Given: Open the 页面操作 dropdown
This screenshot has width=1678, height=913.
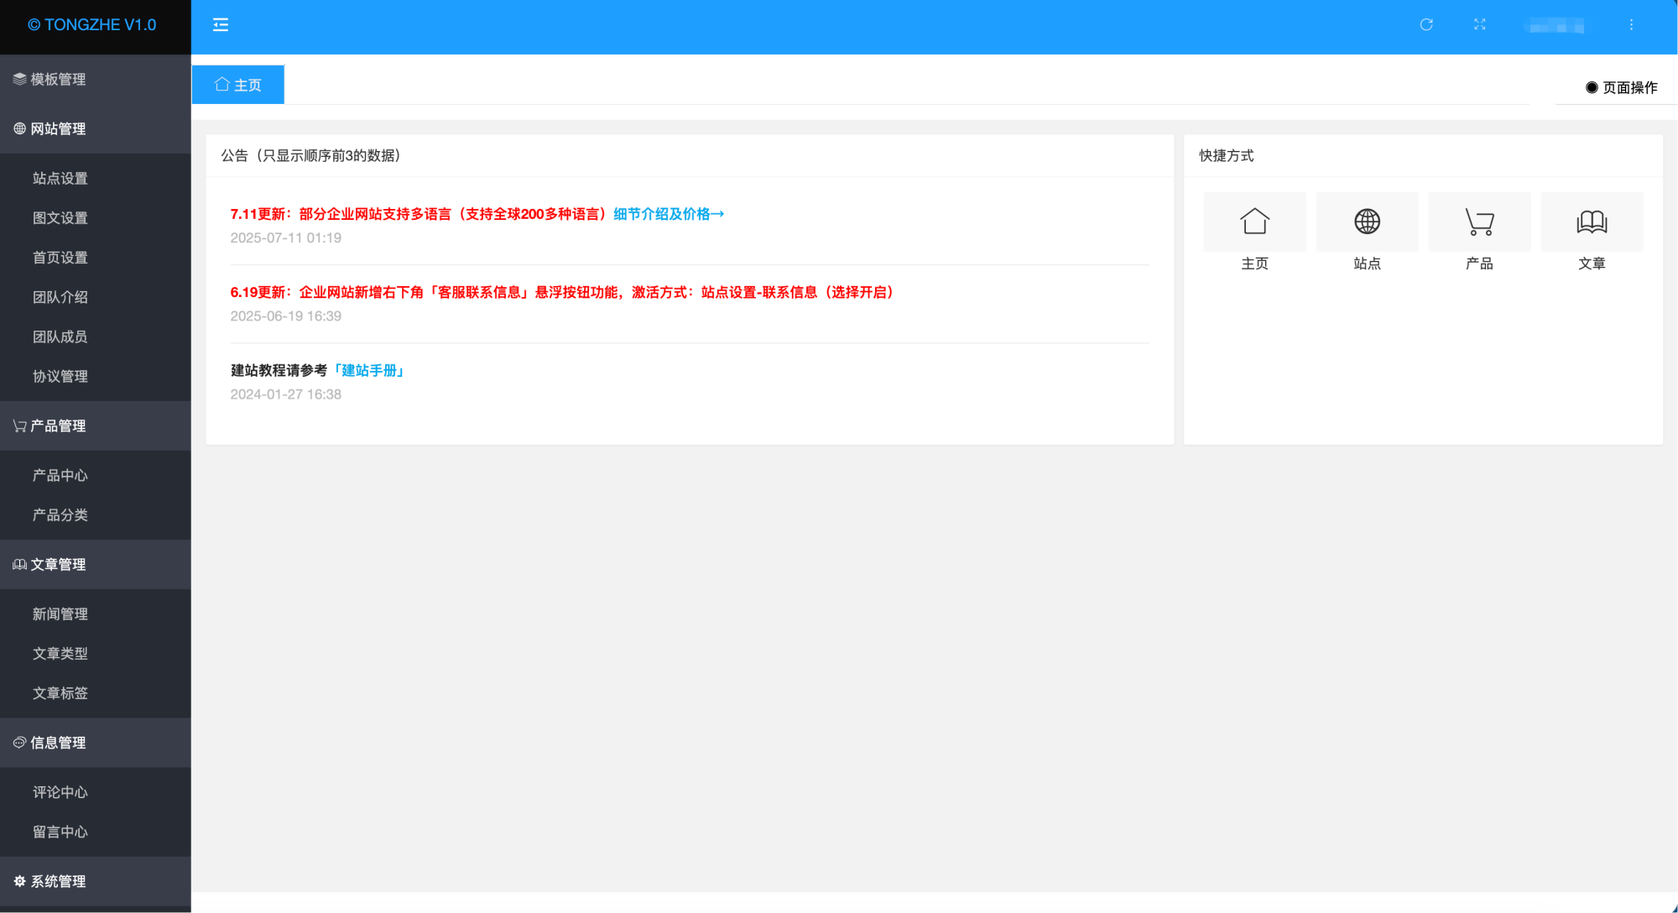Looking at the screenshot, I should [1621, 87].
